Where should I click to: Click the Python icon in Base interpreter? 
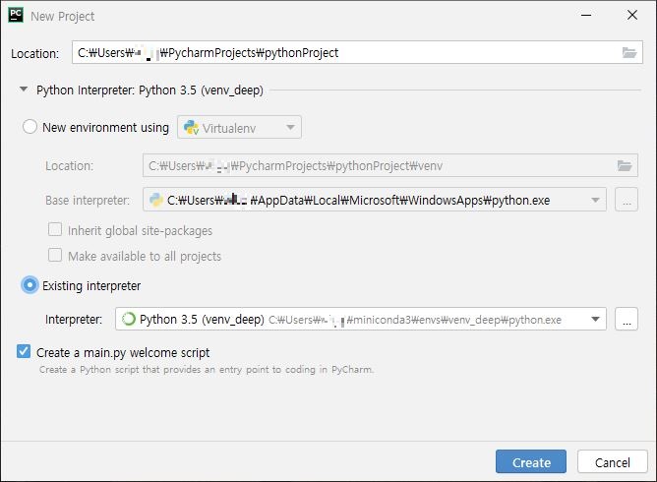(156, 200)
